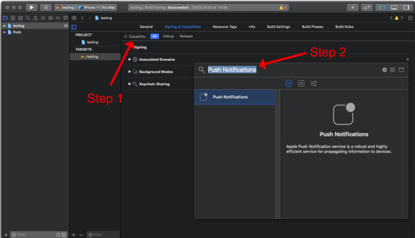The width and height of the screenshot is (415, 238).
Task: Jump to next issue arrow
Action: coord(402,18)
